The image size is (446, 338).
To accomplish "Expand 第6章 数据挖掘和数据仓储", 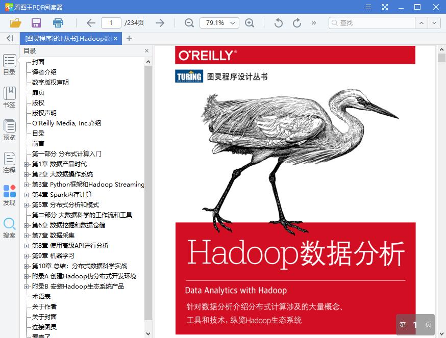I will click(x=26, y=226).
